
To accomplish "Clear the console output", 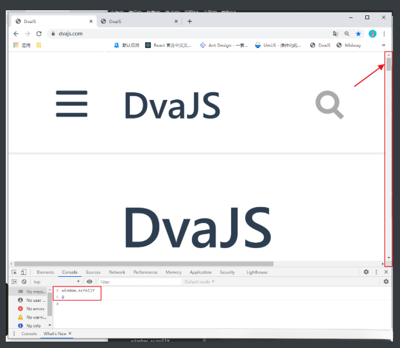I will tap(24, 281).
